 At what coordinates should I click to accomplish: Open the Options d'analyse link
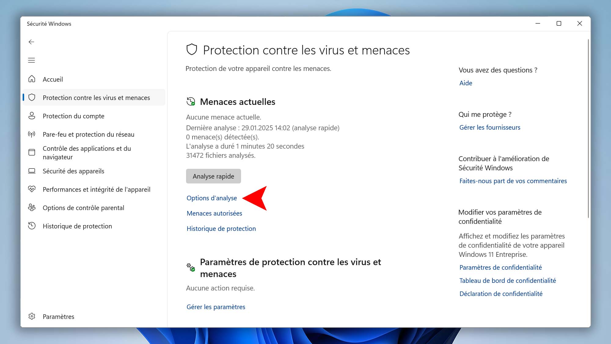212,198
